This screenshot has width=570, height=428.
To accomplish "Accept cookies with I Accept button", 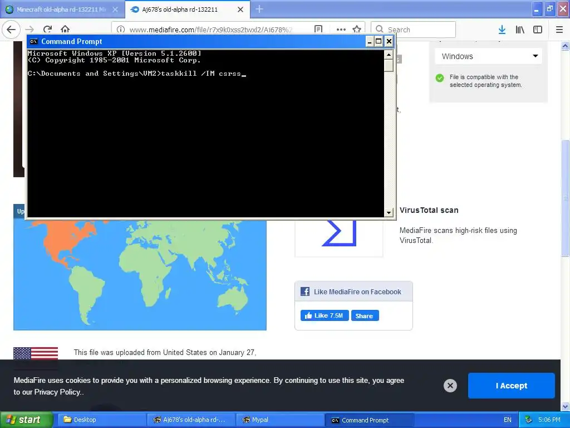I will tap(512, 386).
